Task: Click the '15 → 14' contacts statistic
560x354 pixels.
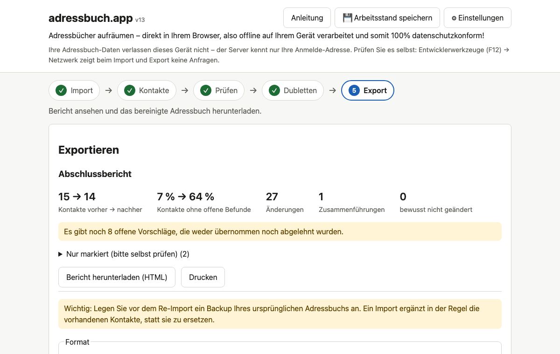Action: tap(77, 197)
